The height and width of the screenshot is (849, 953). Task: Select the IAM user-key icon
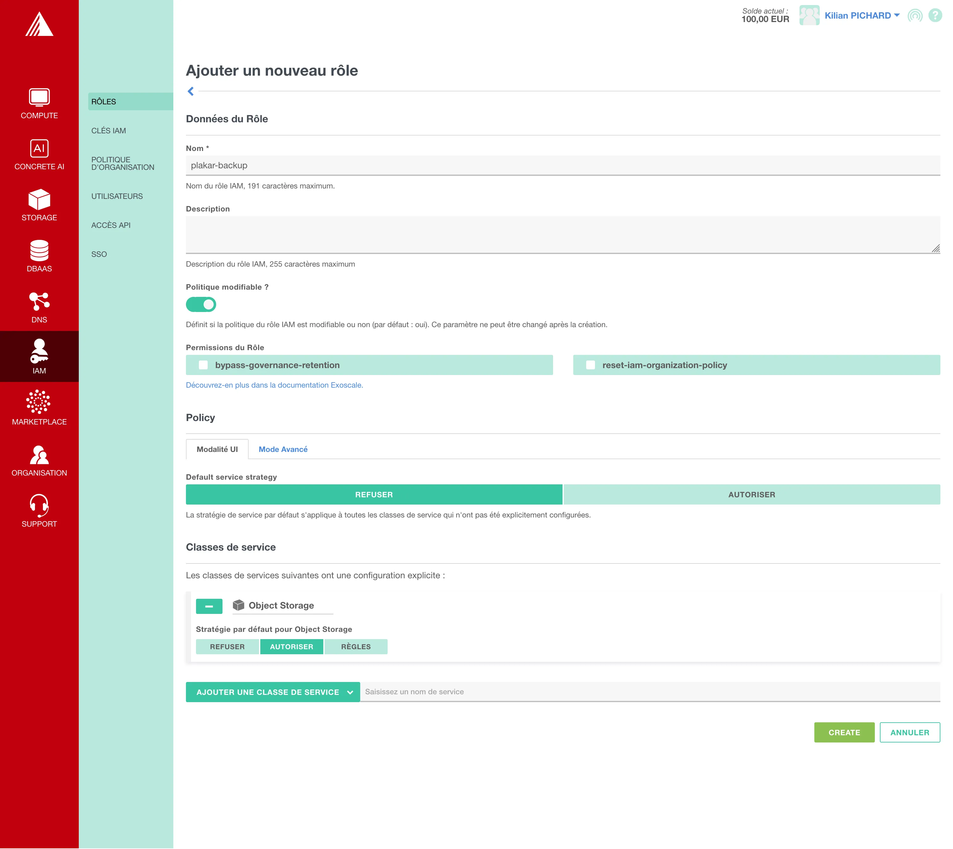tap(39, 351)
